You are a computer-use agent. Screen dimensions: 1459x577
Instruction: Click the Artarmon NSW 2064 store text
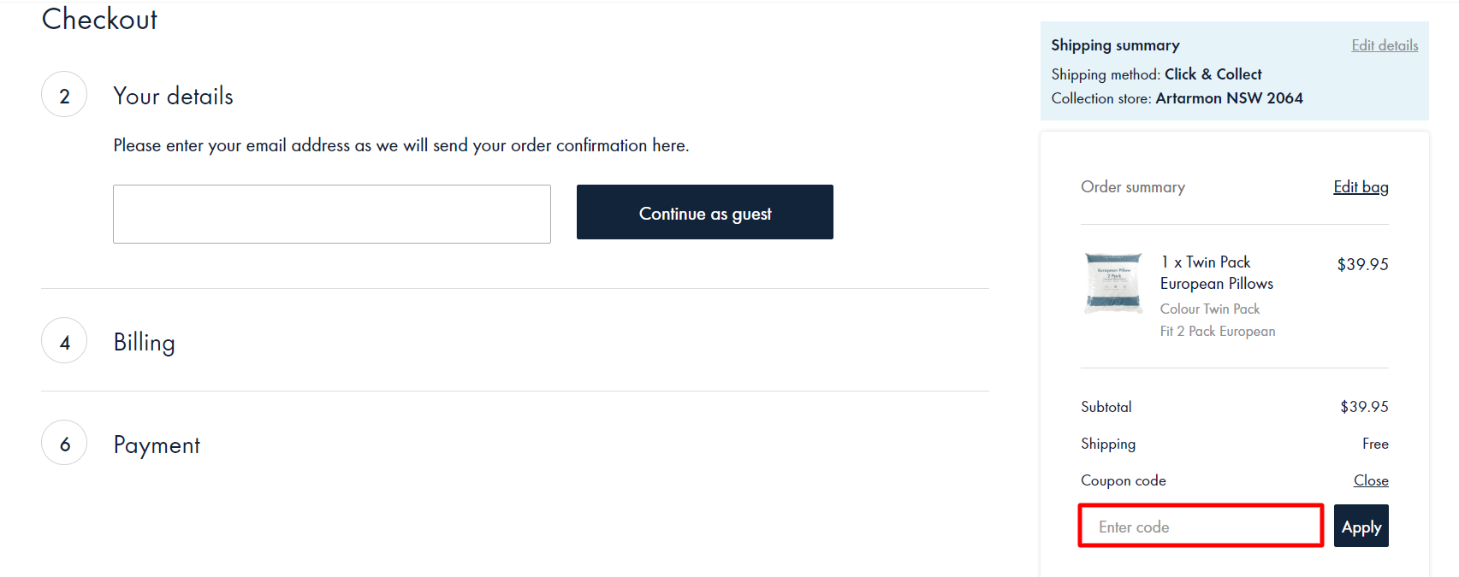click(x=1229, y=98)
